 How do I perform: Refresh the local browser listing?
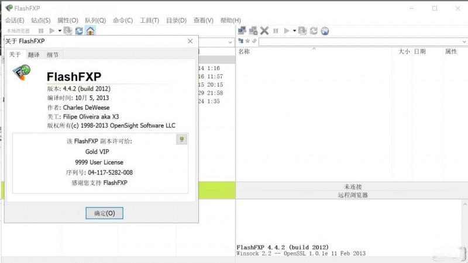(79, 31)
